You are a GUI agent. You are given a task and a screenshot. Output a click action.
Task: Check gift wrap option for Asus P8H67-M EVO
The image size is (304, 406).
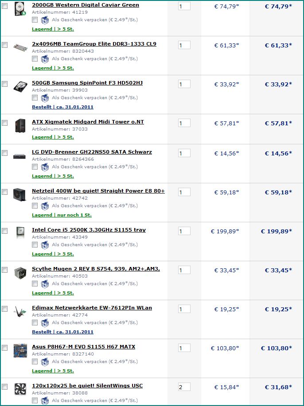pos(35,362)
